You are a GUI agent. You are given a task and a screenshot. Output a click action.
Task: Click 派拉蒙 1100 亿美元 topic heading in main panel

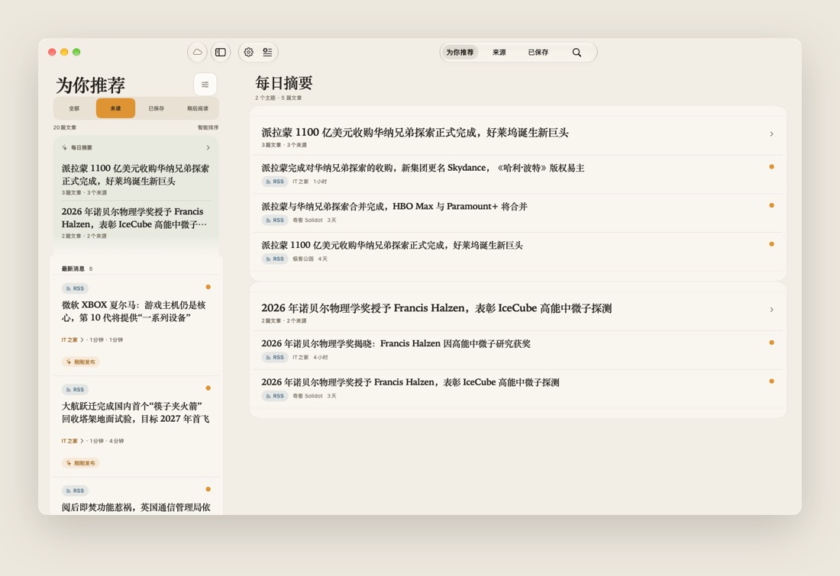pos(415,133)
